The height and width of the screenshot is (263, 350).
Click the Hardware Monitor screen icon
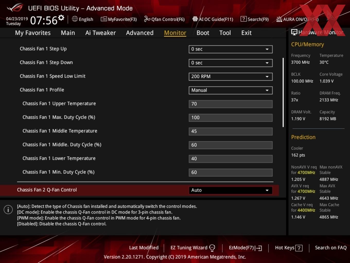(294, 32)
